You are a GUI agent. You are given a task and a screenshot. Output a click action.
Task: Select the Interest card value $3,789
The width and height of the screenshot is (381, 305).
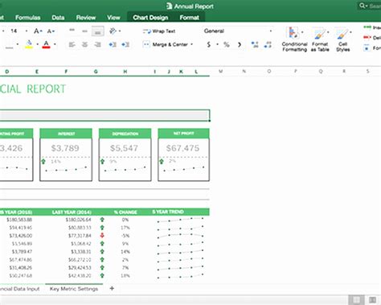pyautogui.click(x=65, y=148)
